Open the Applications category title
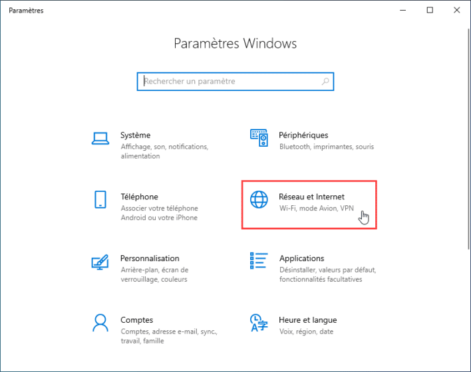Viewport: 471px width, 372px height. coord(301,258)
